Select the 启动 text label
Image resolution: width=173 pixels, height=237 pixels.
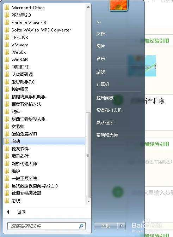(16, 141)
